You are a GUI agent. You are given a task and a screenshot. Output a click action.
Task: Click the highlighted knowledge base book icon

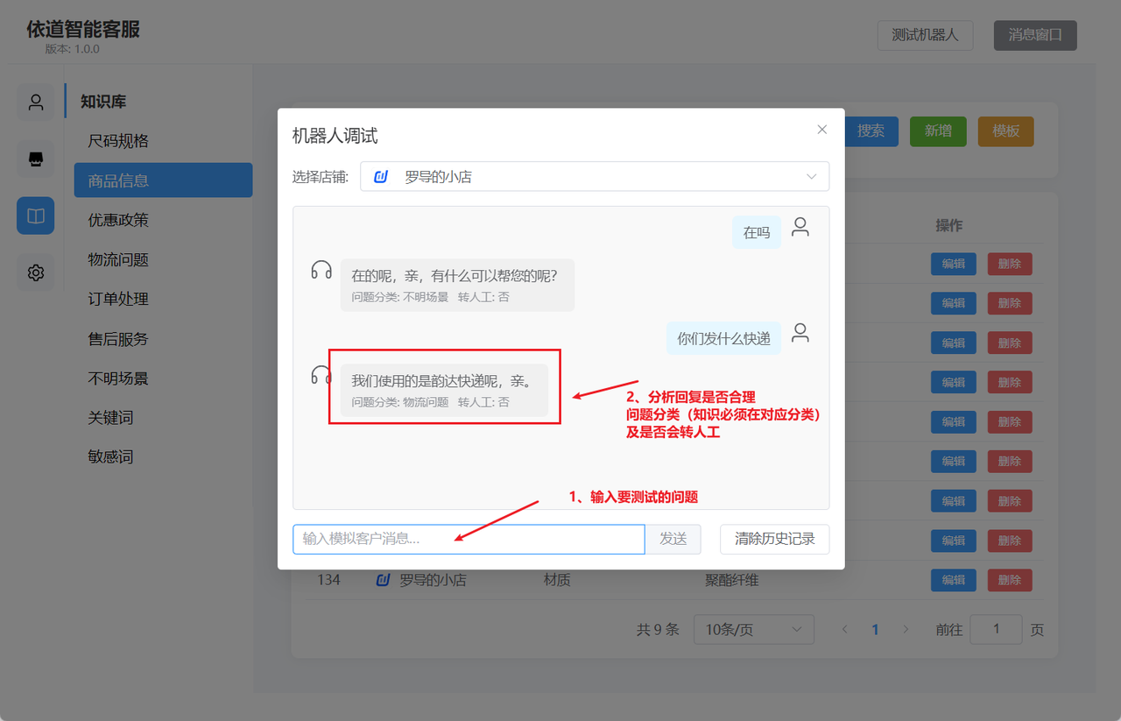click(x=35, y=216)
